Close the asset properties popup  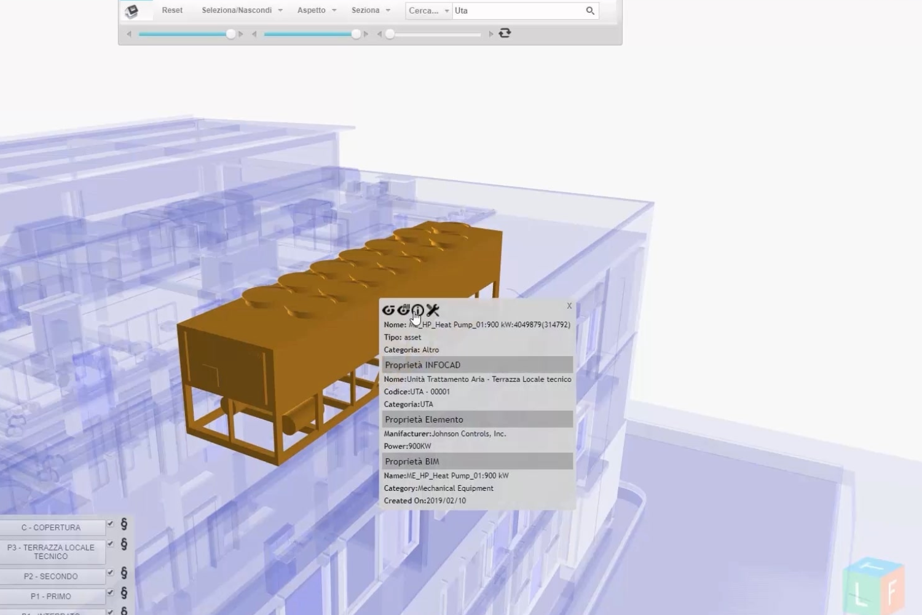[x=569, y=306]
